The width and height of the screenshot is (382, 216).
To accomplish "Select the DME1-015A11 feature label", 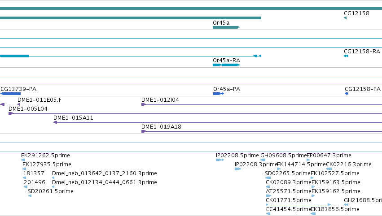I will click(73, 118).
